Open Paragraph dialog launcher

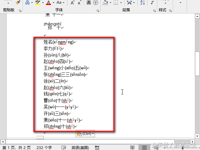[154, 11]
